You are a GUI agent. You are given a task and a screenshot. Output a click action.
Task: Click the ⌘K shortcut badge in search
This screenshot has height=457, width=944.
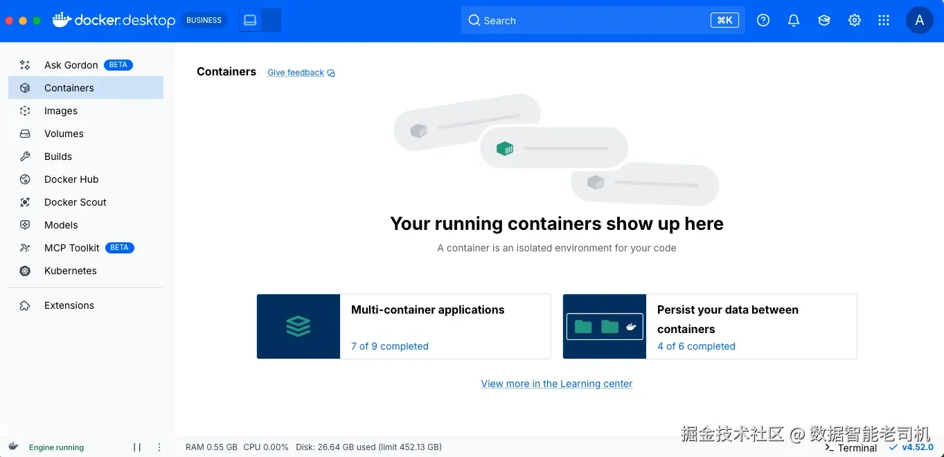[724, 21]
